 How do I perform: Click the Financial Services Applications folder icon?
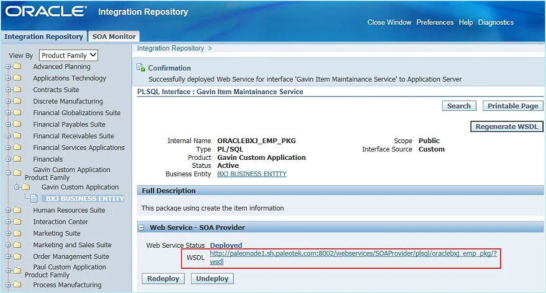pos(17,147)
